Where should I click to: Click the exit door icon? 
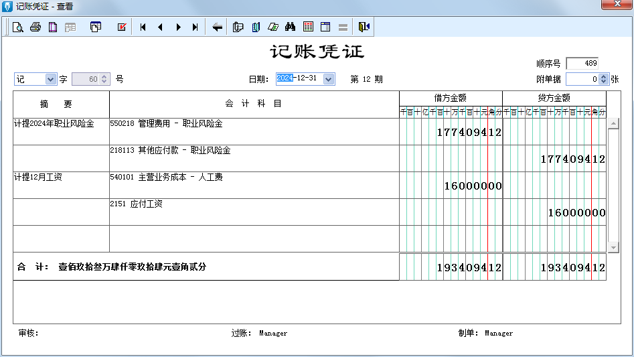(x=363, y=27)
